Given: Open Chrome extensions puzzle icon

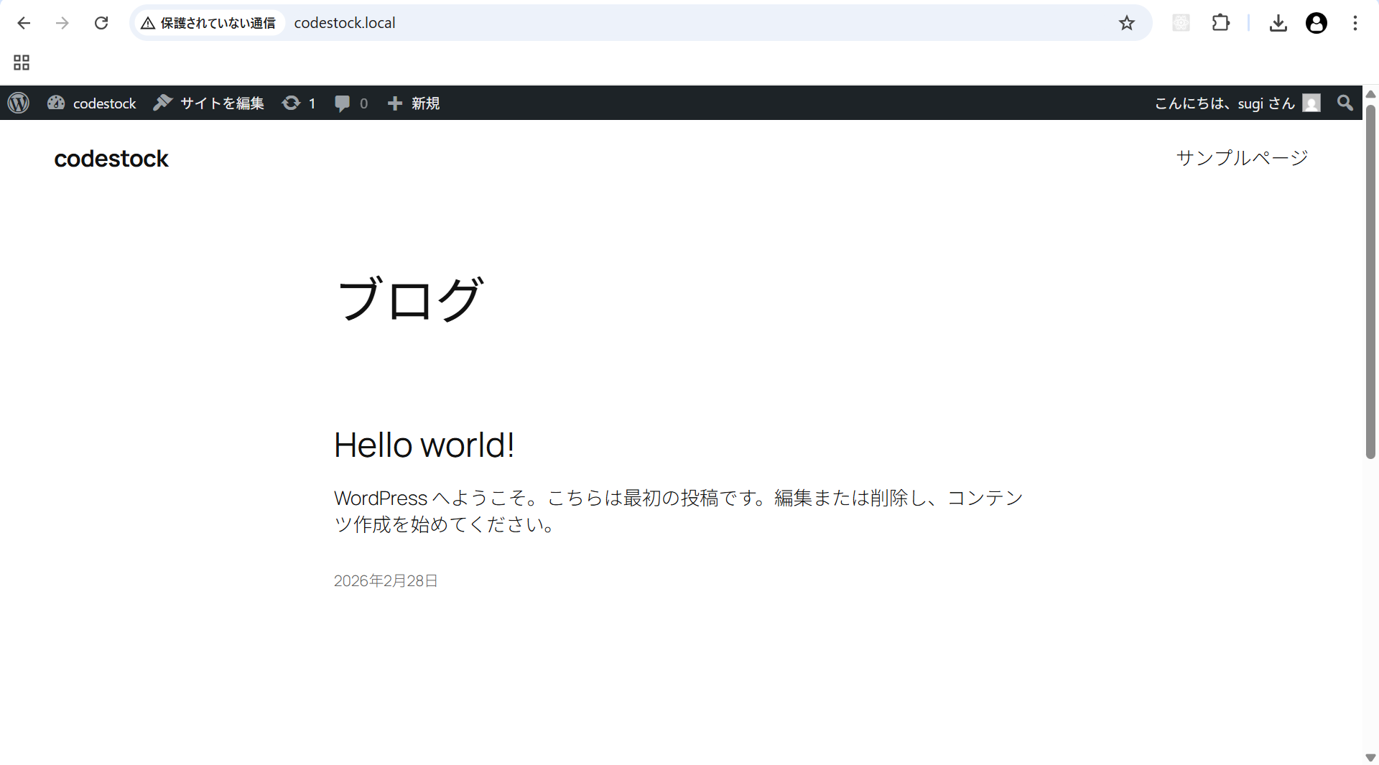Looking at the screenshot, I should tap(1221, 22).
